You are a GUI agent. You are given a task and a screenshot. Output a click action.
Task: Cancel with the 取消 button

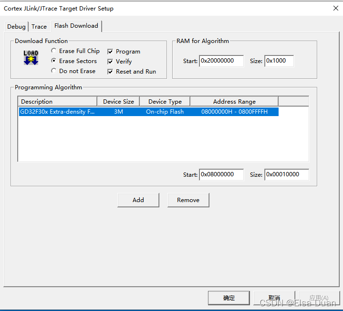point(274,298)
